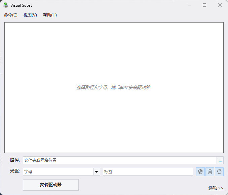The width and height of the screenshot is (228, 195).
Task: Focus the 标签 label input field
Action: 148,172
